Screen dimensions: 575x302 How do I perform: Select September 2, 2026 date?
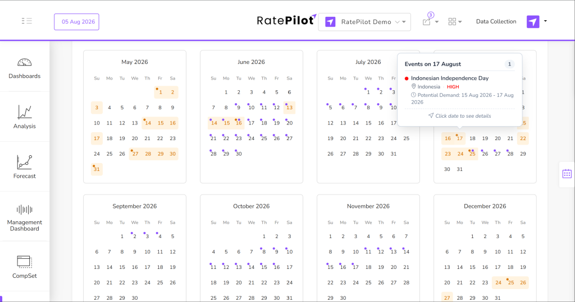[x=135, y=236]
